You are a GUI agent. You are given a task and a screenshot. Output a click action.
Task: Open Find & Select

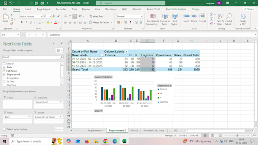click(x=229, y=20)
